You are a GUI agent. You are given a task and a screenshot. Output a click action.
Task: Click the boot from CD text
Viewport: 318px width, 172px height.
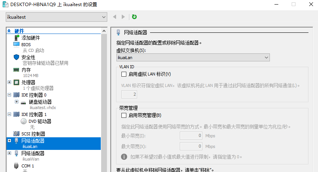(34, 50)
